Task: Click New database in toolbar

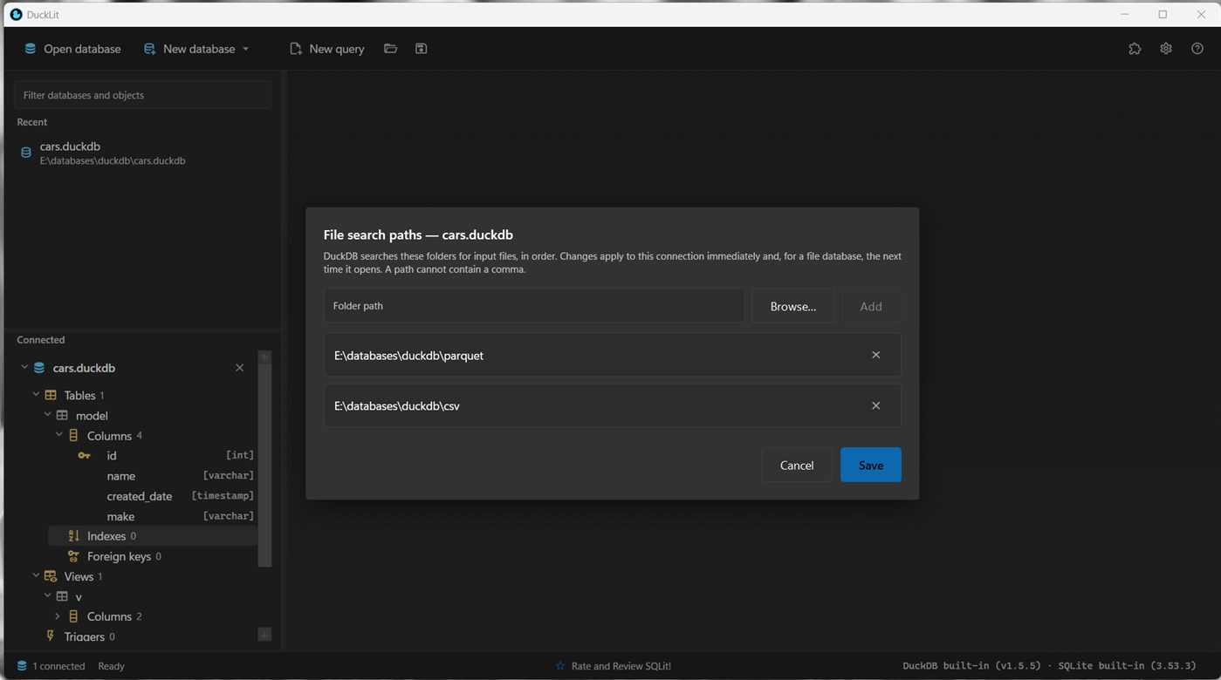Action: click(190, 49)
